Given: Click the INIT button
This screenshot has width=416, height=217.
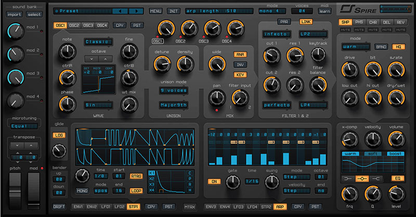Looking at the screenshot, I should click(174, 11).
